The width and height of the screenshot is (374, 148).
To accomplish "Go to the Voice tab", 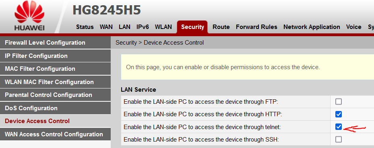I will click(354, 27).
